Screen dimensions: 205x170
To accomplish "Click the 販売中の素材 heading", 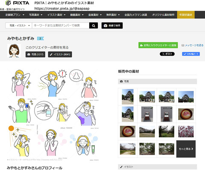I will click(x=129, y=71).
